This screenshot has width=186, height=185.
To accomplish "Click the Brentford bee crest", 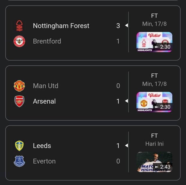I will pyautogui.click(x=19, y=41).
